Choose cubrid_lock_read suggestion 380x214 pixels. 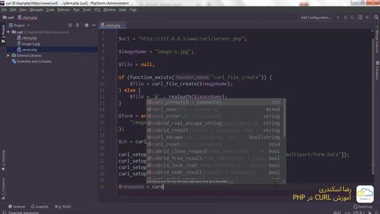tap(214, 165)
